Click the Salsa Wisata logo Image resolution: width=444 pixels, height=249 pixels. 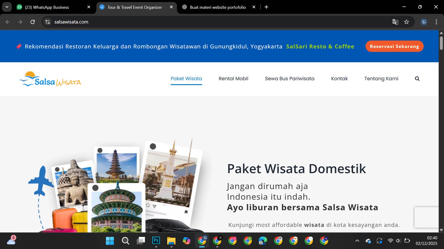tap(50, 79)
